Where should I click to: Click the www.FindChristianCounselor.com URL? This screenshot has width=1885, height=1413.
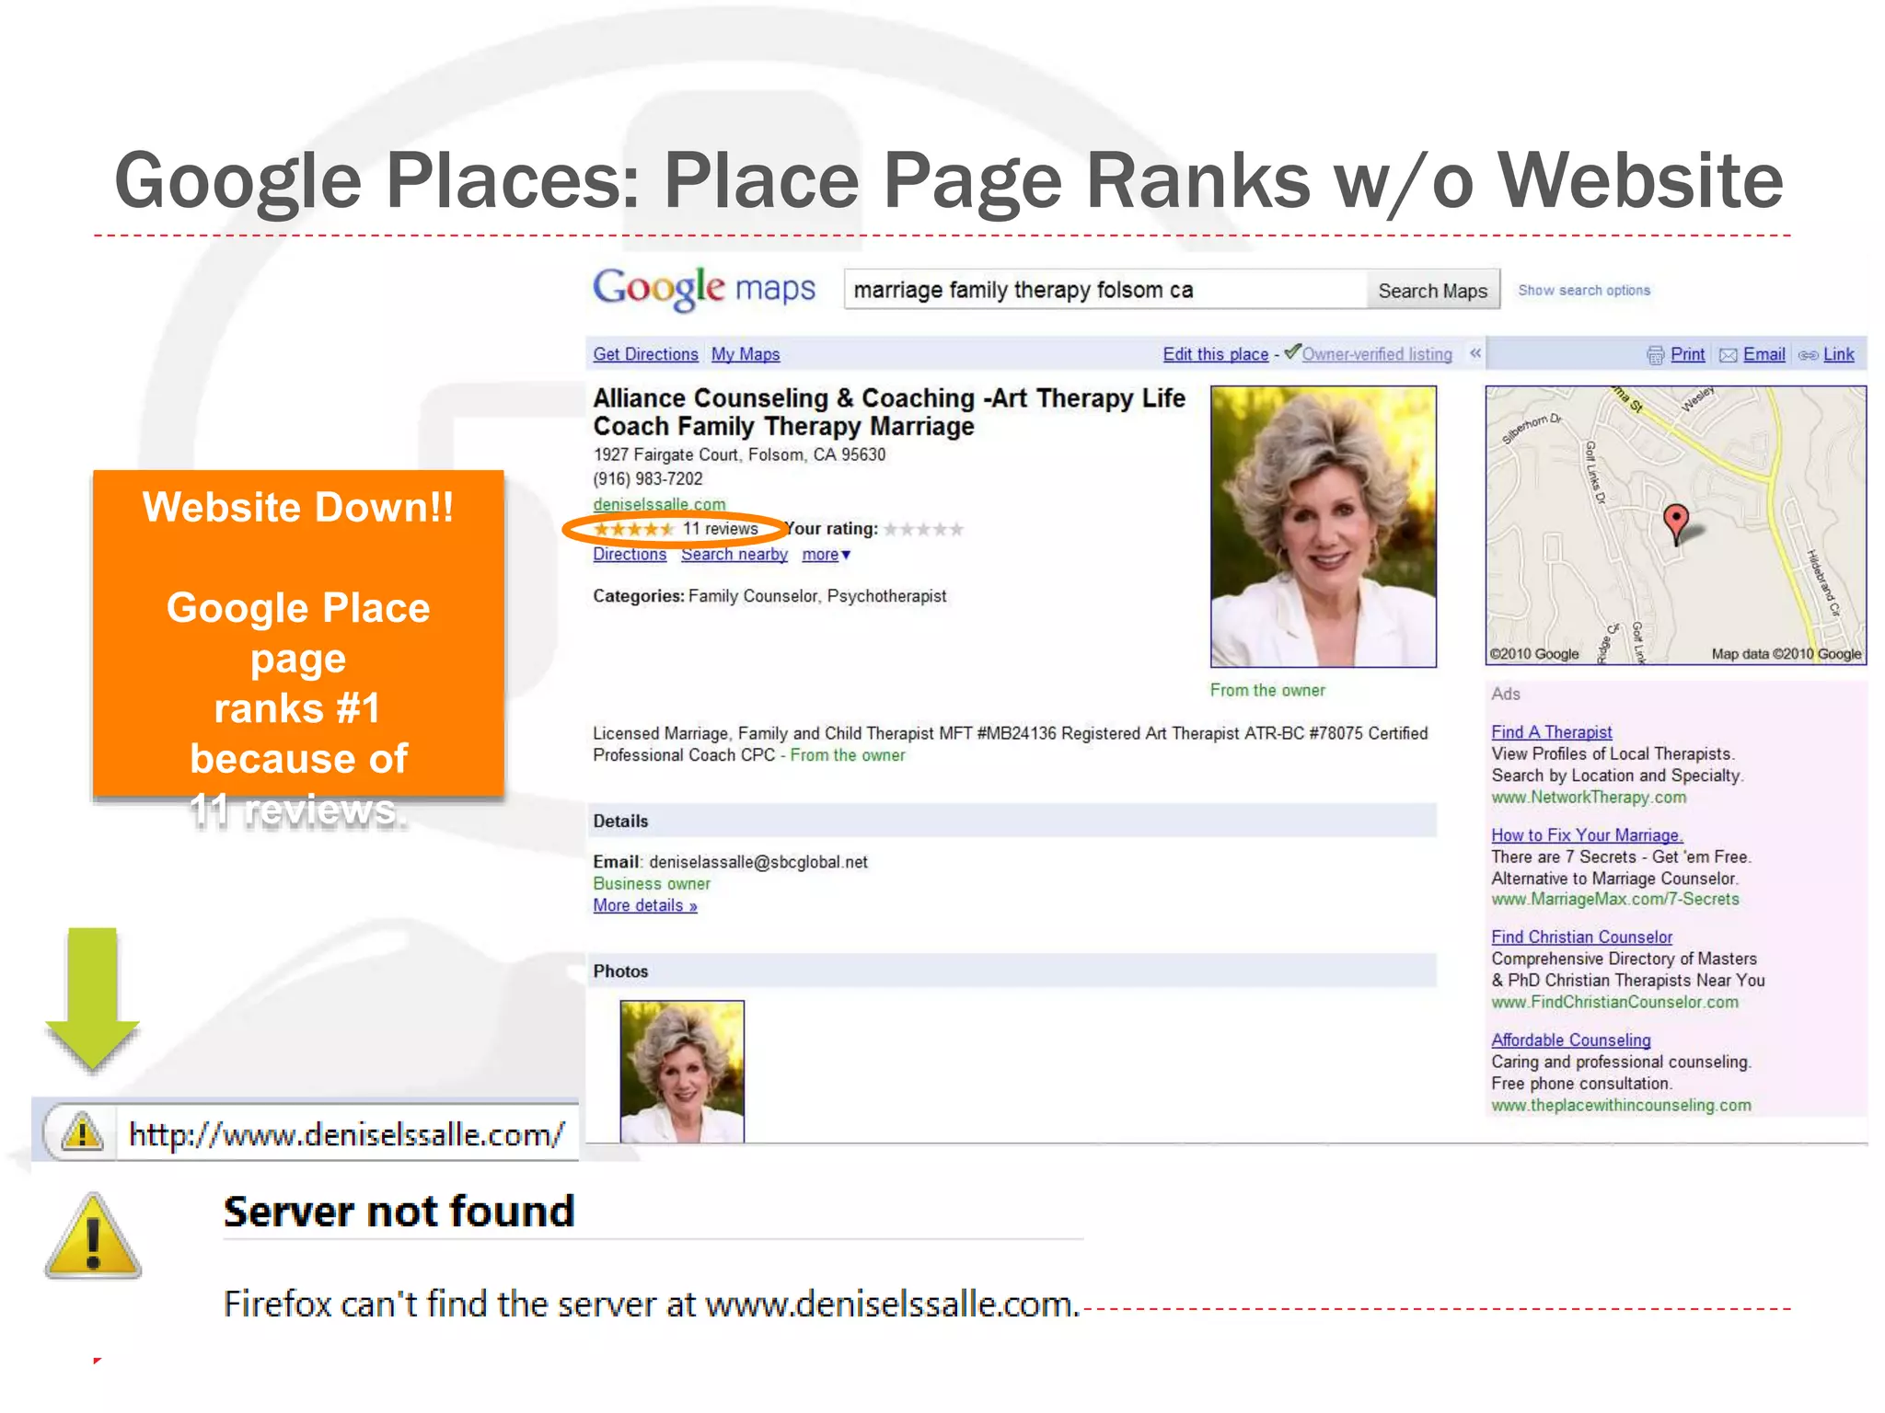click(1615, 1002)
